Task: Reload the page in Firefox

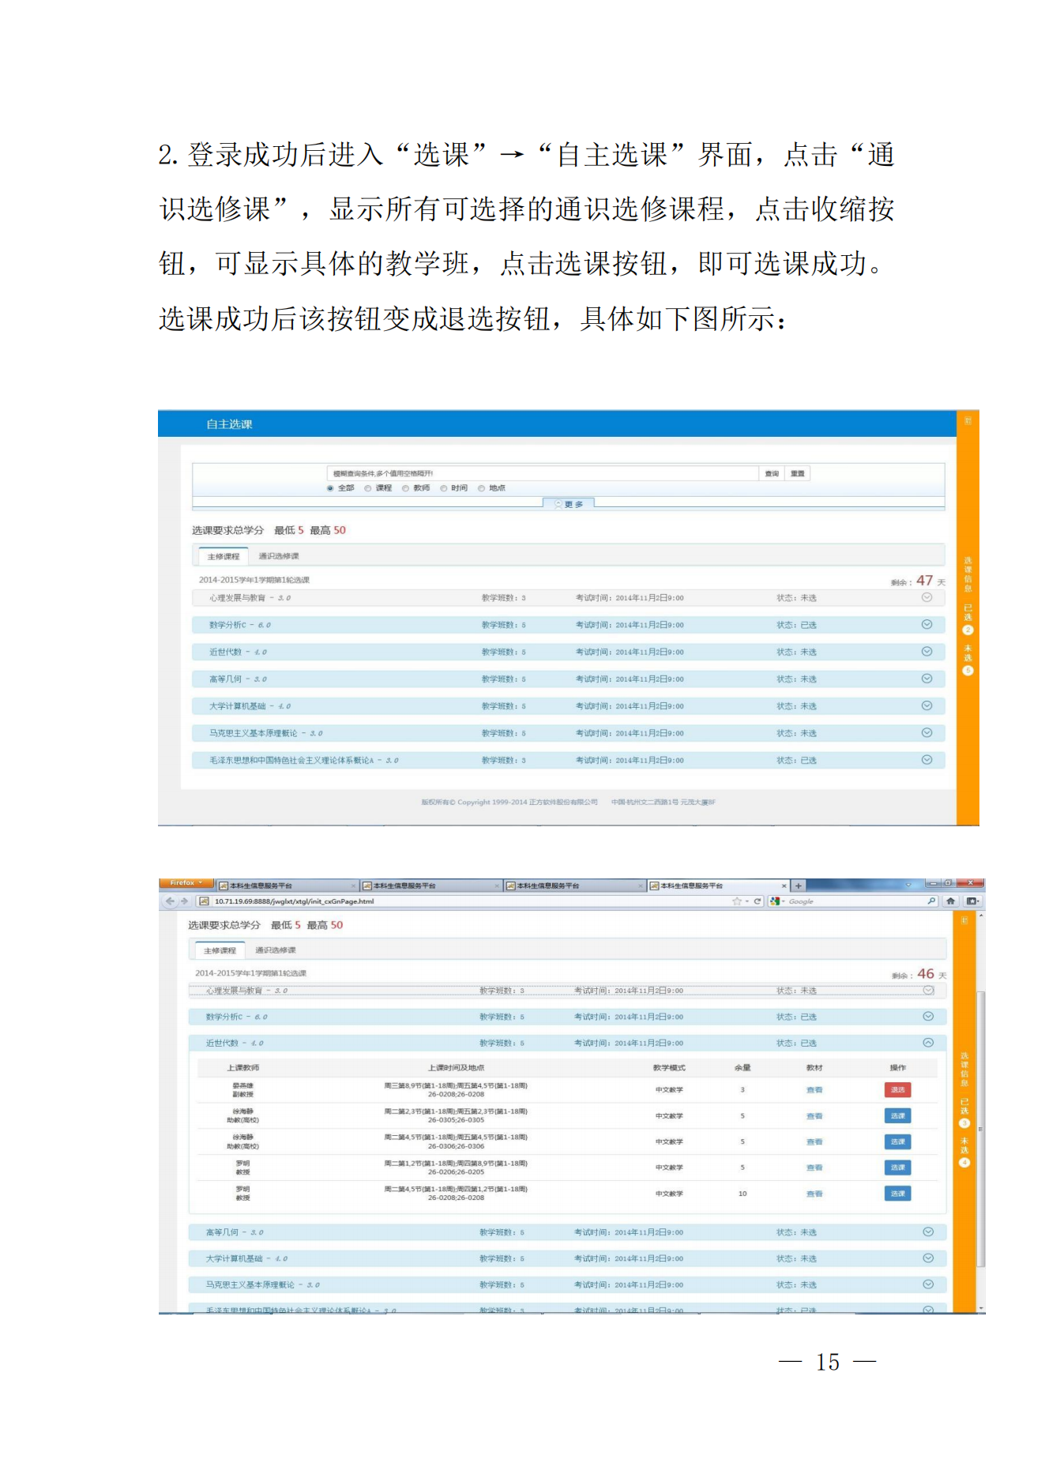Action: [x=757, y=901]
